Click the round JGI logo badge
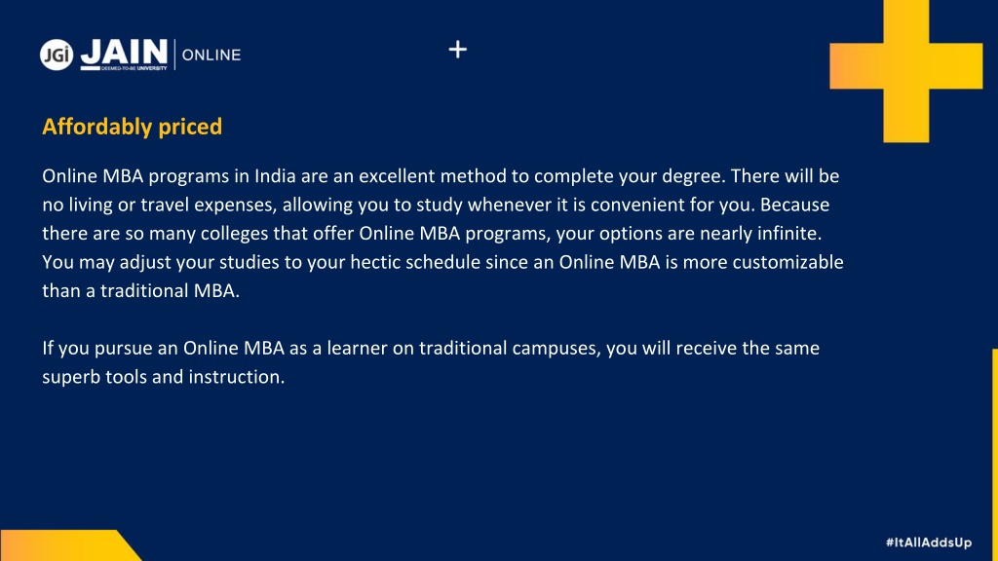998x561 pixels. 57,55
